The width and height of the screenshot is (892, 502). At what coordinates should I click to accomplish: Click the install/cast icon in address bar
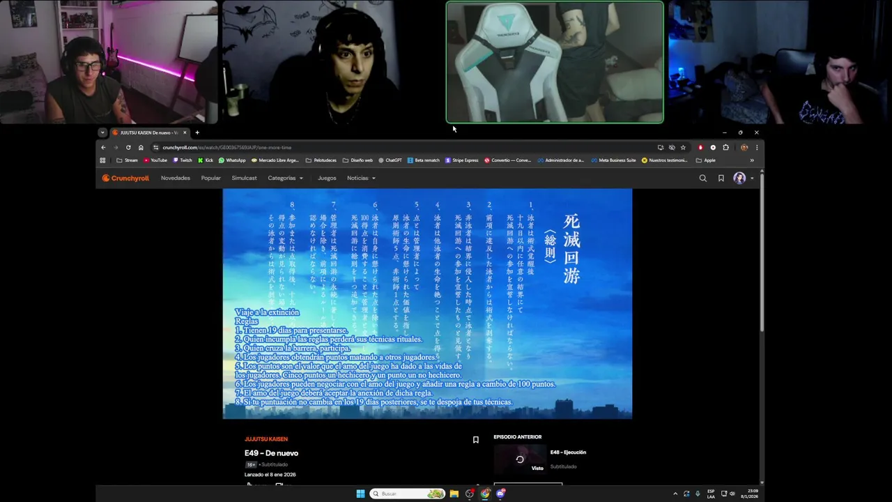pyautogui.click(x=661, y=148)
